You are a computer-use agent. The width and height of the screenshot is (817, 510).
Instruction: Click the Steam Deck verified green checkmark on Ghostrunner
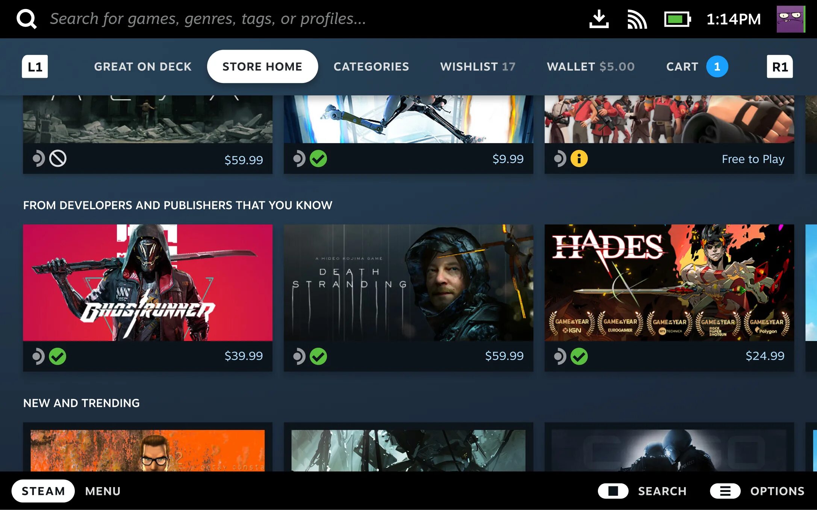[57, 356]
